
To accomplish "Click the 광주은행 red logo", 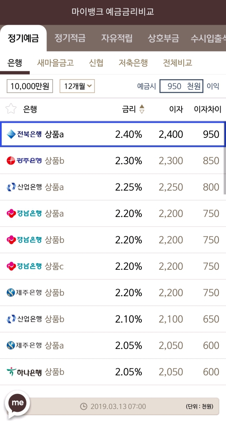I will tap(24, 160).
